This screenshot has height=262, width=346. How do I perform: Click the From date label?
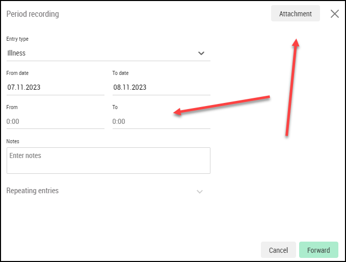coord(17,73)
